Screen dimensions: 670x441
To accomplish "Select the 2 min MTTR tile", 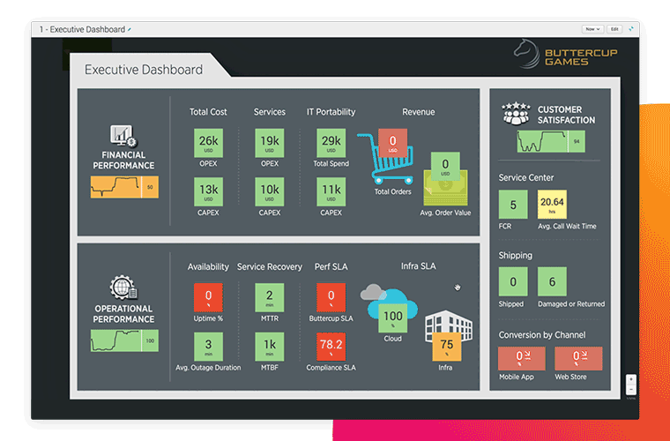I will pos(270,297).
